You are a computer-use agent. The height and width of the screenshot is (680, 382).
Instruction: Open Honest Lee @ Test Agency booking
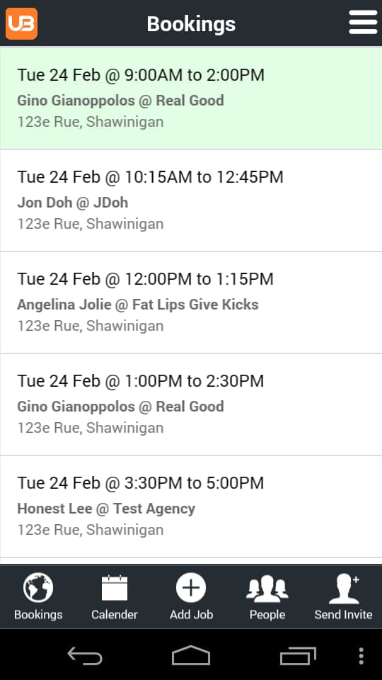[x=191, y=506]
